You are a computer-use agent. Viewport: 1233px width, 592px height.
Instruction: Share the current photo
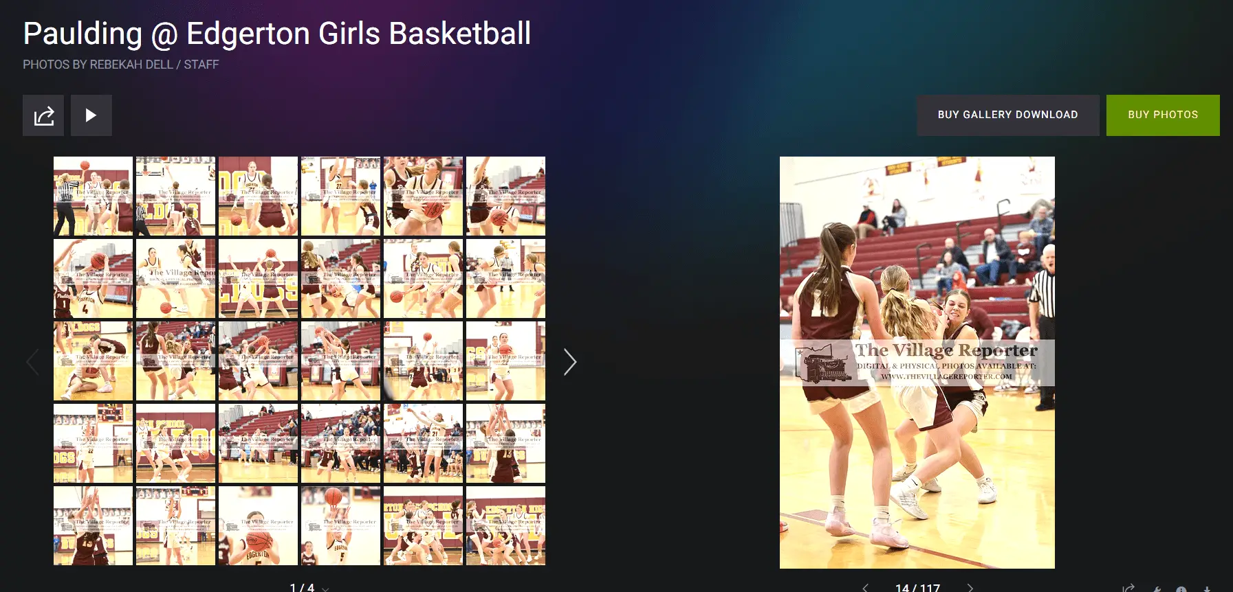point(1128,589)
